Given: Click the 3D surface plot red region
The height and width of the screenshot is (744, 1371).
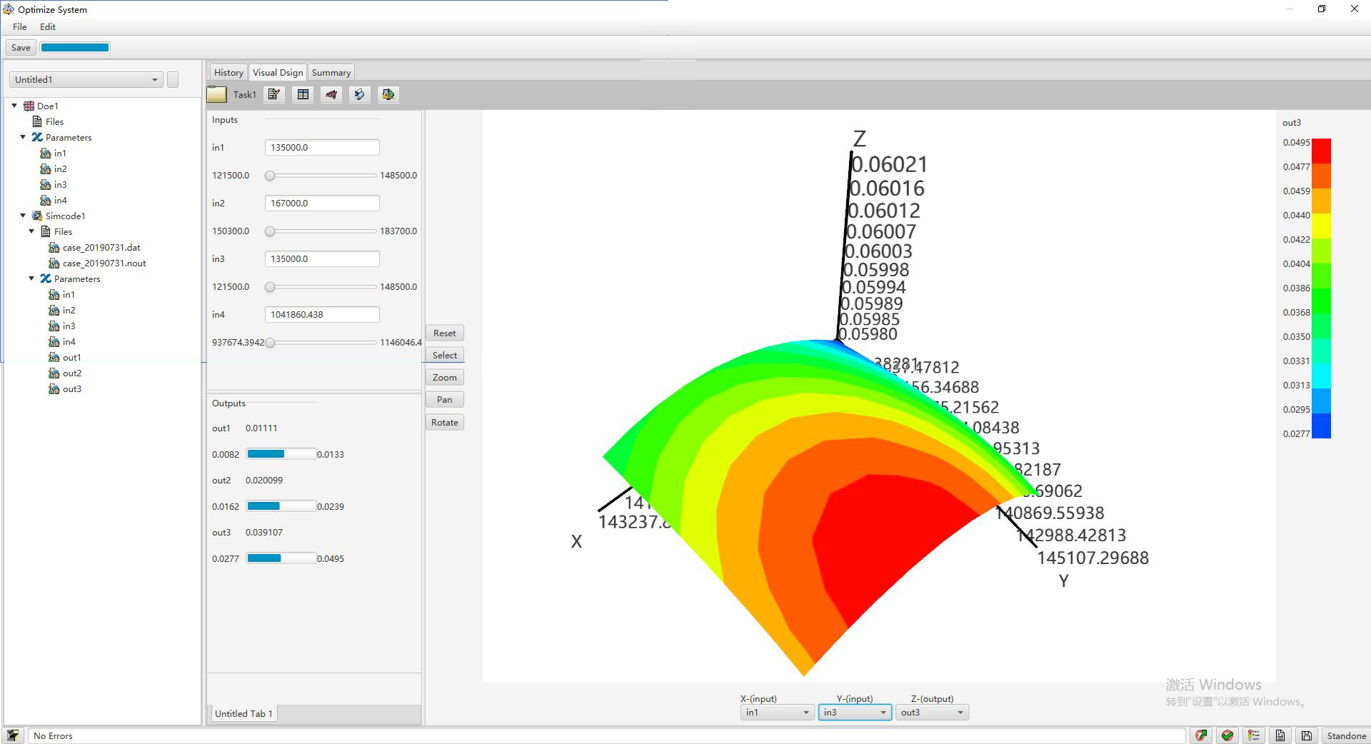Looking at the screenshot, I should [x=885, y=543].
